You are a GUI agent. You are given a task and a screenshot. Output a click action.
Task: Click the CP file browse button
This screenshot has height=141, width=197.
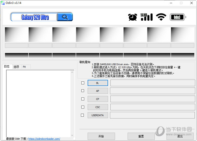pyautogui.click(x=98, y=99)
